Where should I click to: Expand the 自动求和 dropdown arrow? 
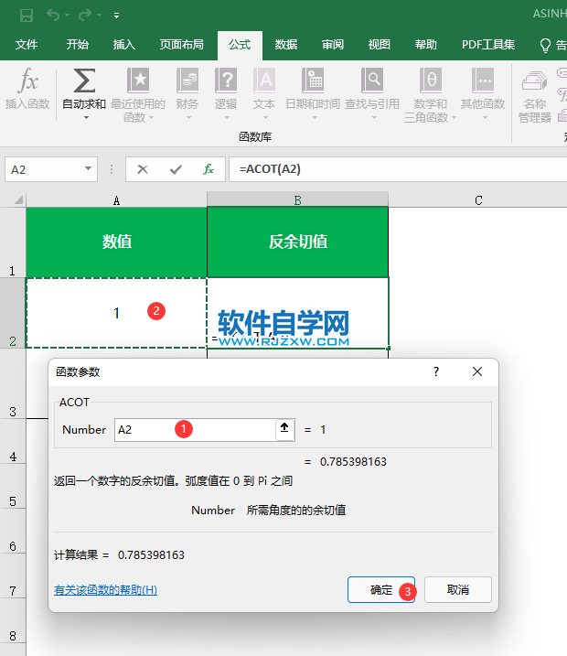86,117
